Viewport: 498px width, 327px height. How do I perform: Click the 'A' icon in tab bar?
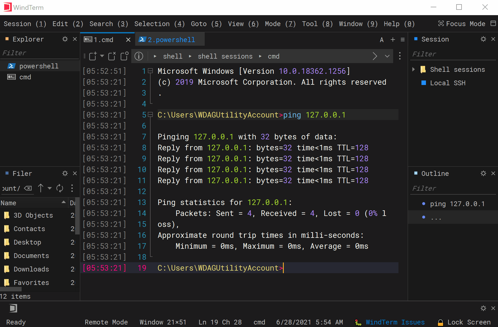pos(382,40)
